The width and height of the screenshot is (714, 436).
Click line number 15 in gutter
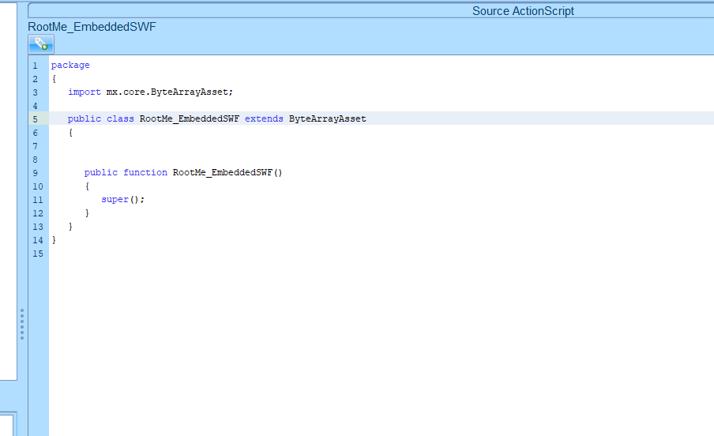point(38,254)
